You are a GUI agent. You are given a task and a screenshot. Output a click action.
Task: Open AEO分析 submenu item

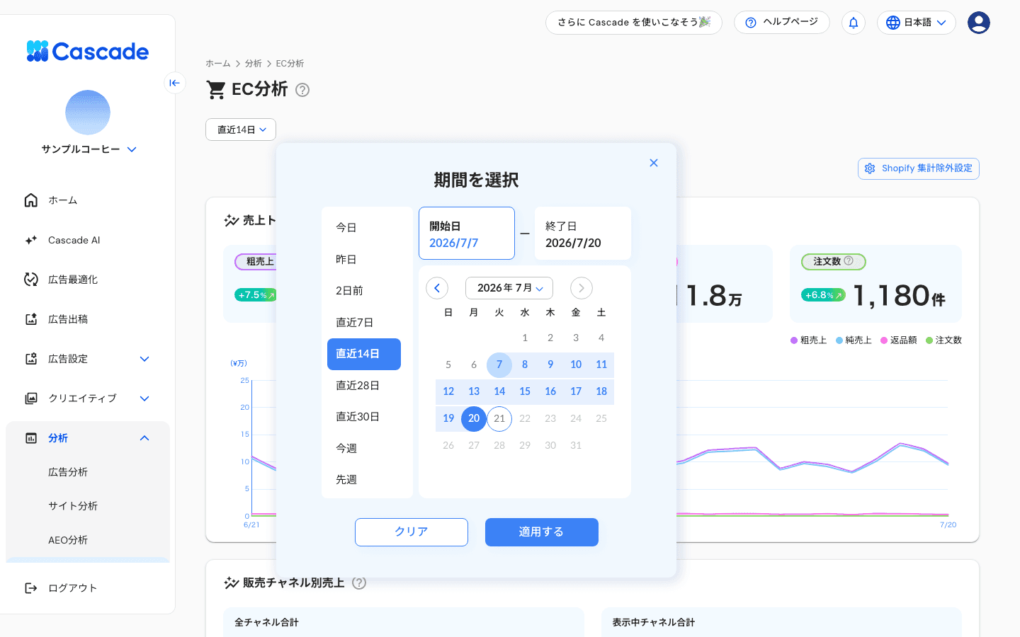[68, 540]
